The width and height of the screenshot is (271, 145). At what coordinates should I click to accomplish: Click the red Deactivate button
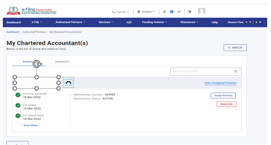coord(226,104)
